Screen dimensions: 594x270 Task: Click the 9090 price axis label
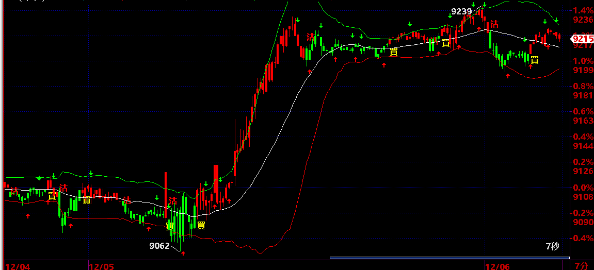[x=583, y=222]
